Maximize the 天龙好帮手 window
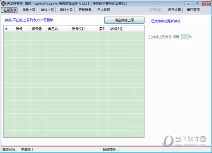The width and height of the screenshot is (212, 153). [x=198, y=4]
